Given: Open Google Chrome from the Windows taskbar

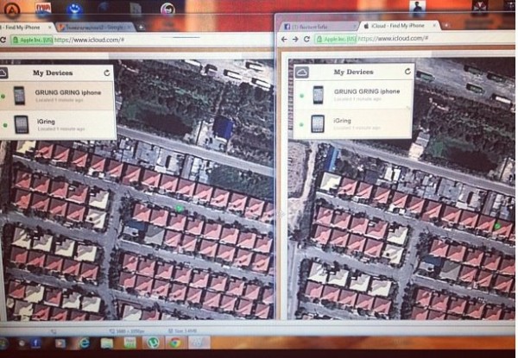Looking at the screenshot, I should pyautogui.click(x=175, y=344).
